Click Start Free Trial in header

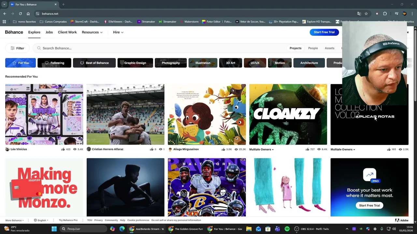click(324, 32)
